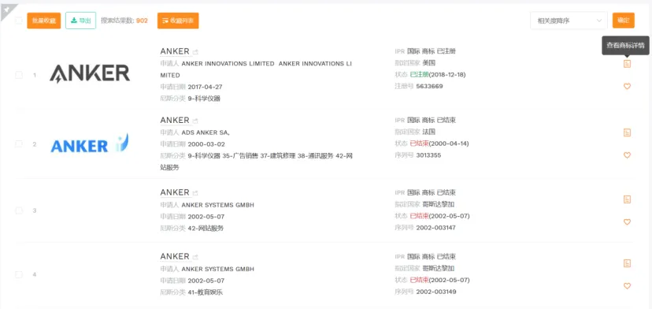Click application date 2017-04-27
The image size is (652, 309).
[205, 87]
